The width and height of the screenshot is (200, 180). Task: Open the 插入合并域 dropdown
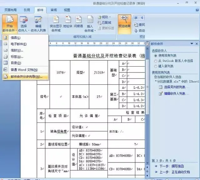coord(90,24)
